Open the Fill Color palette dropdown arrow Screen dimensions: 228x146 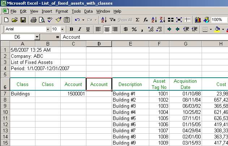click(x=223, y=29)
